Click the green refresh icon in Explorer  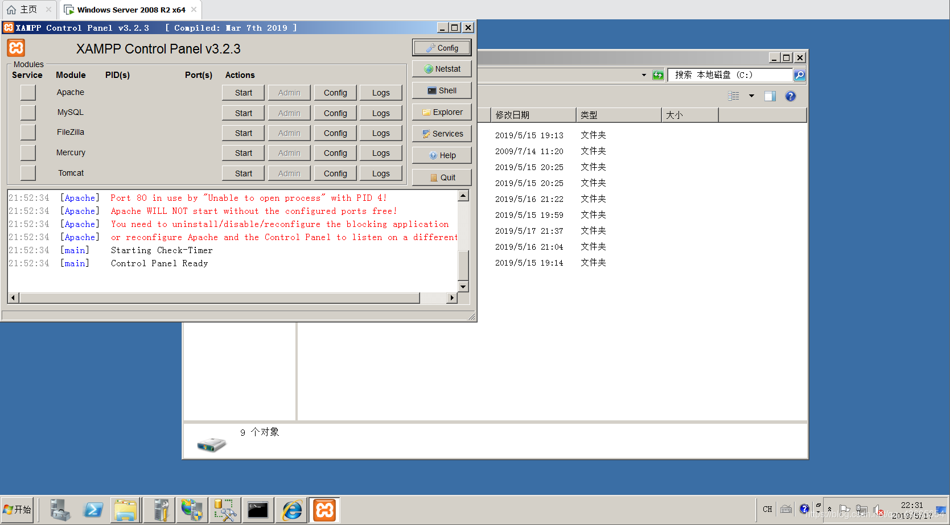pos(658,75)
